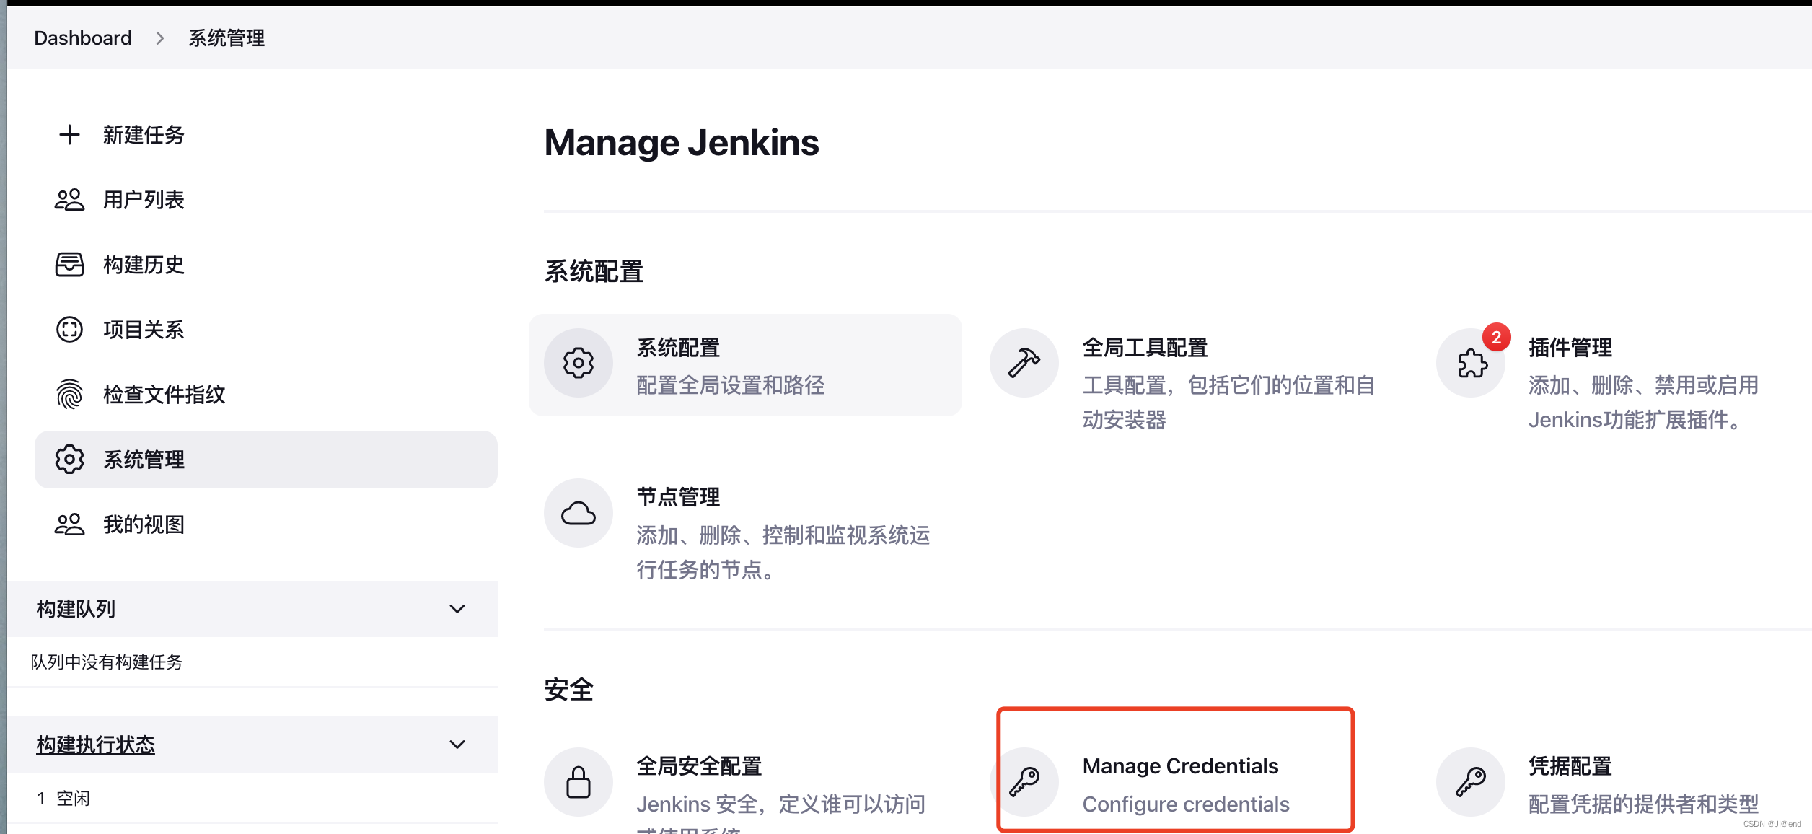This screenshot has height=834, width=1812.
Task: Click the gear icon beside 系统管理 sidebar
Action: [69, 460]
